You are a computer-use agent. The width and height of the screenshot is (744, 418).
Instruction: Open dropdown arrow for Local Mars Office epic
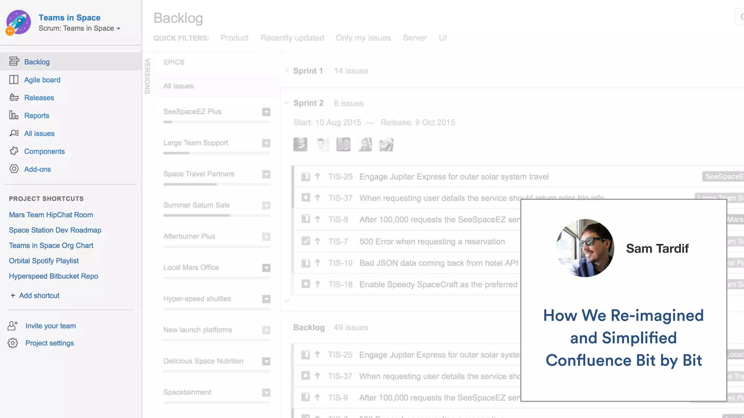click(266, 268)
